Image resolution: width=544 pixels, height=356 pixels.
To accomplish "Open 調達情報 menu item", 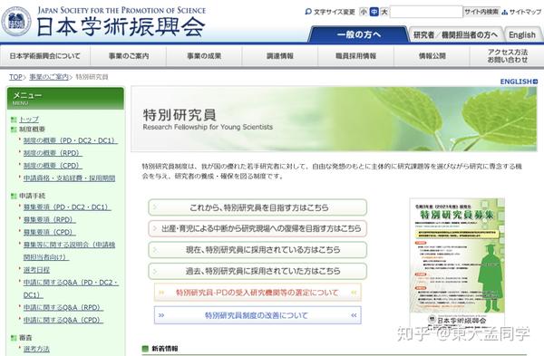I will click(x=280, y=56).
